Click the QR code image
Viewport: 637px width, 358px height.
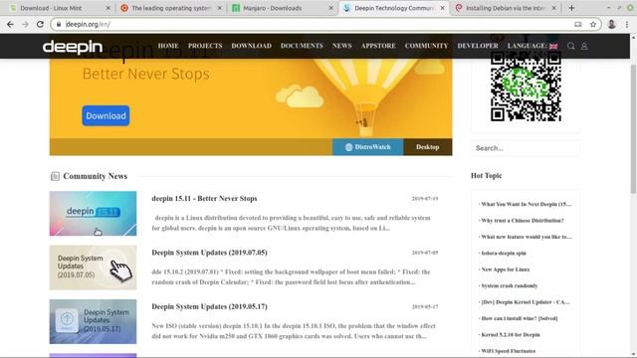pyautogui.click(x=526, y=87)
